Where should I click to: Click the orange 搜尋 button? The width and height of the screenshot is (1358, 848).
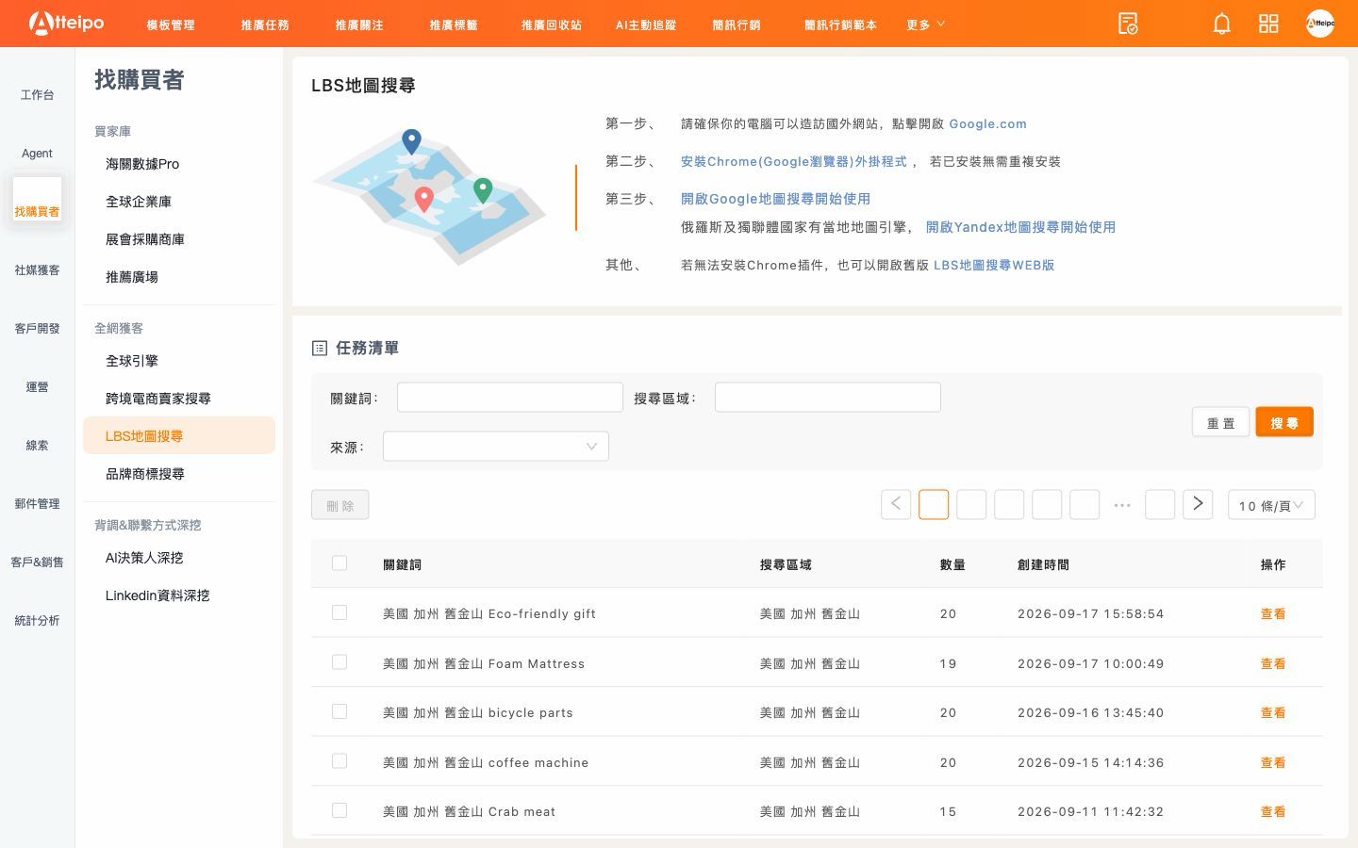[x=1284, y=422]
